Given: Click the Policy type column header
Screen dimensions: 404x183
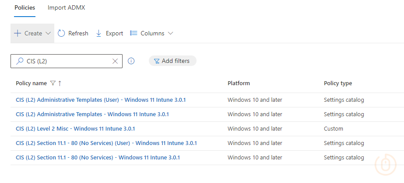Looking at the screenshot, I should coord(337,83).
